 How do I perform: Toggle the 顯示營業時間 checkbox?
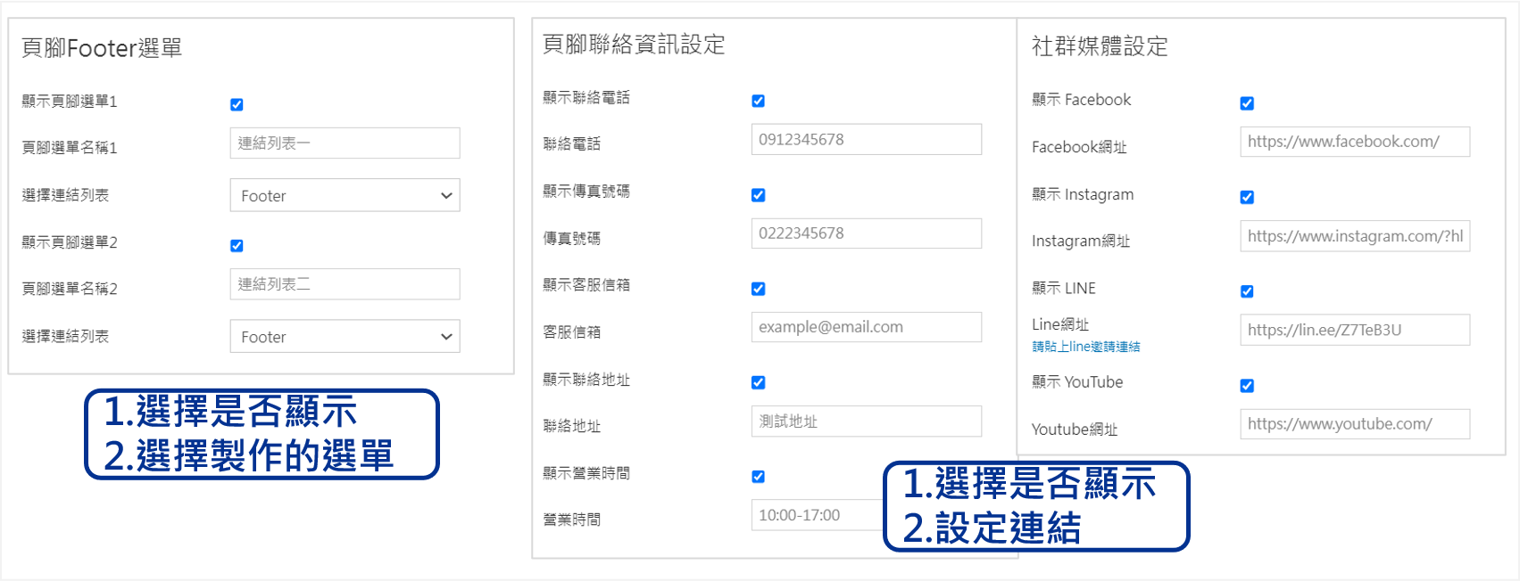tap(758, 477)
